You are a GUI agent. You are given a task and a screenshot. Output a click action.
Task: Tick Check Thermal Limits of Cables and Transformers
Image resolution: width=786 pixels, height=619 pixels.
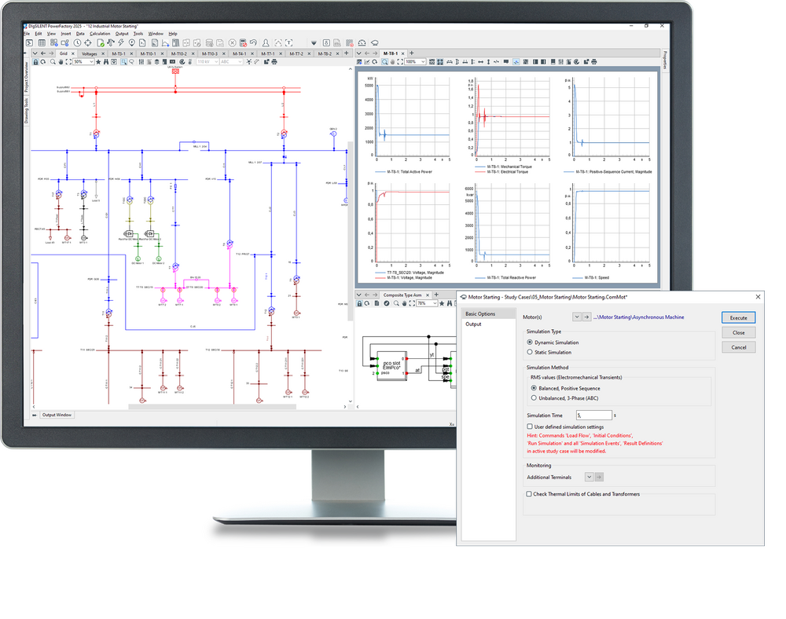530,494
